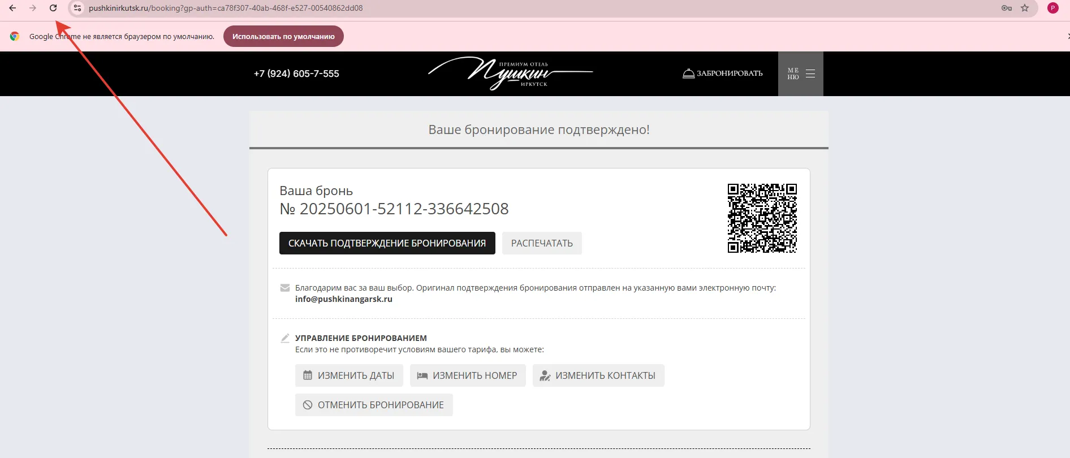This screenshot has width=1070, height=458.
Task: Click the pencil icon beside УПРАВЛЕНИЕ БРОНИРОВАНИЕМ
Action: tap(285, 338)
